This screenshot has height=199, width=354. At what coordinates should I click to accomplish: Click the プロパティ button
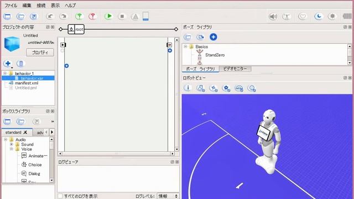coord(40,53)
